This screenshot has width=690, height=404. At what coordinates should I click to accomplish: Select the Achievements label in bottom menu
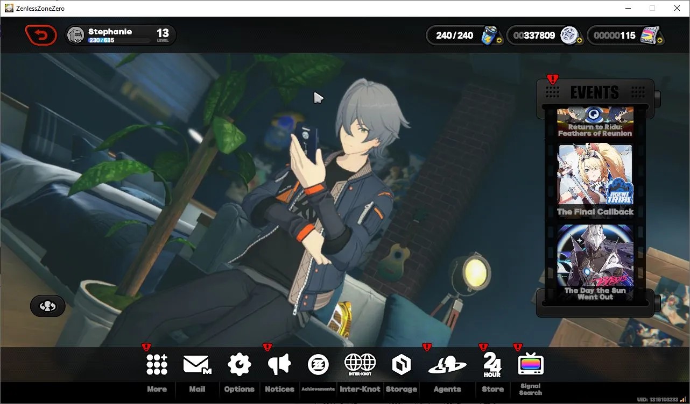318,389
